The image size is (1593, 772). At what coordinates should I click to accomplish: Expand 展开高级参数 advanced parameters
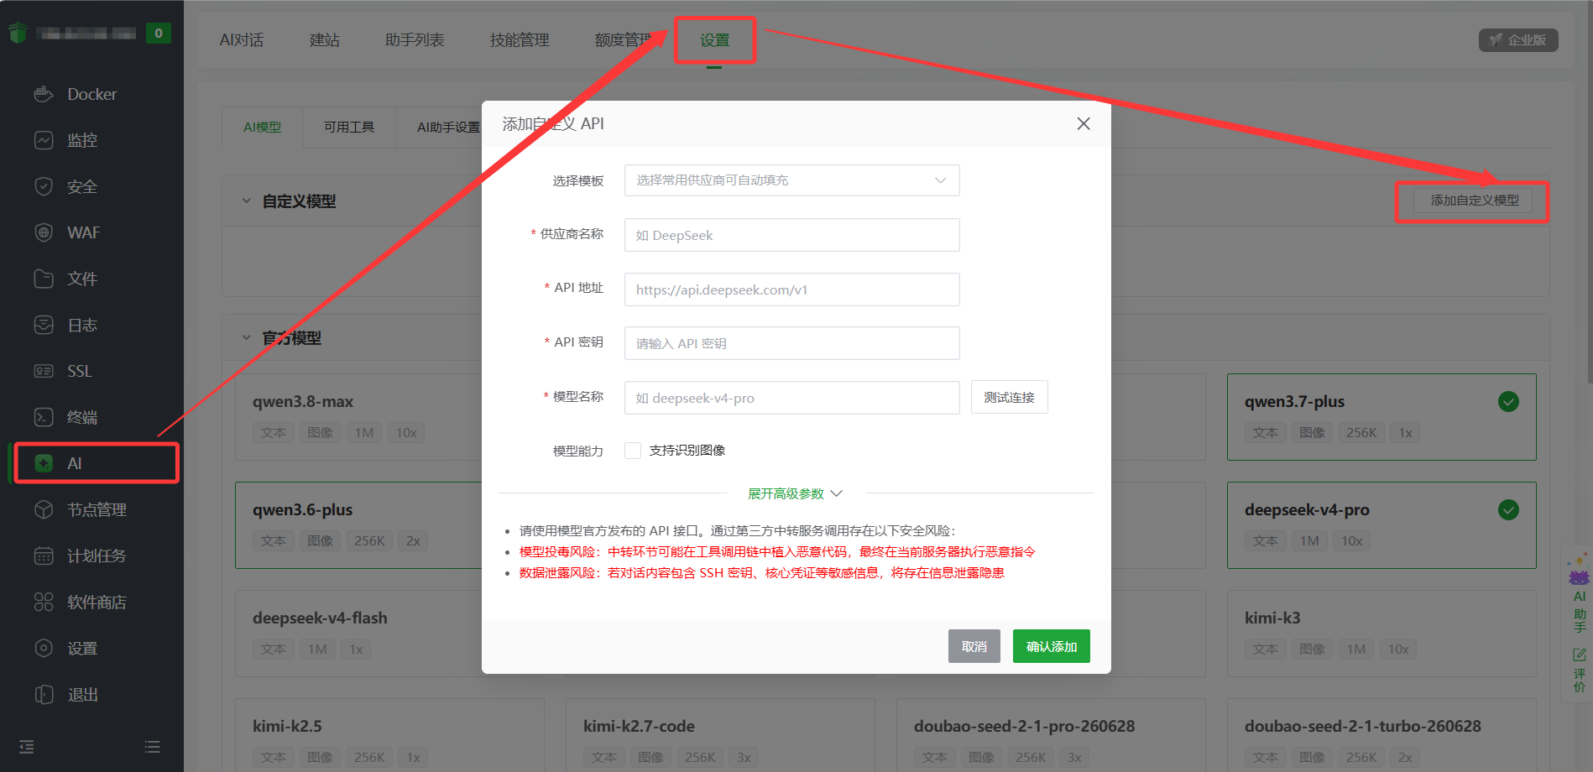click(x=795, y=493)
